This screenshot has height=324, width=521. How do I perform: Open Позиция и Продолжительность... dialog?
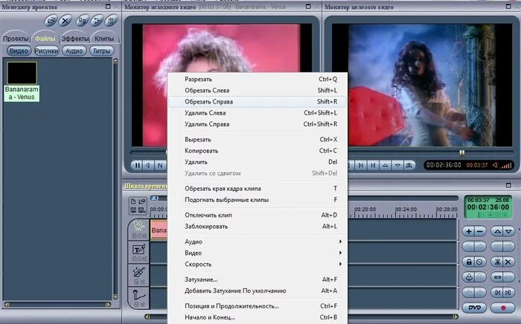tap(258, 306)
